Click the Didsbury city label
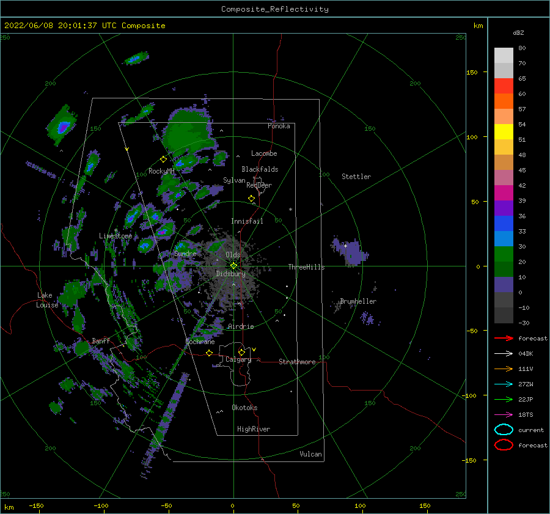Screen dimensions: 550x514 click(x=230, y=274)
